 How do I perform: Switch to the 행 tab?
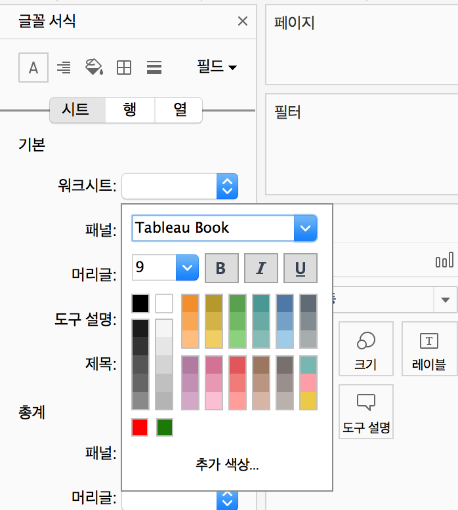[x=130, y=109]
